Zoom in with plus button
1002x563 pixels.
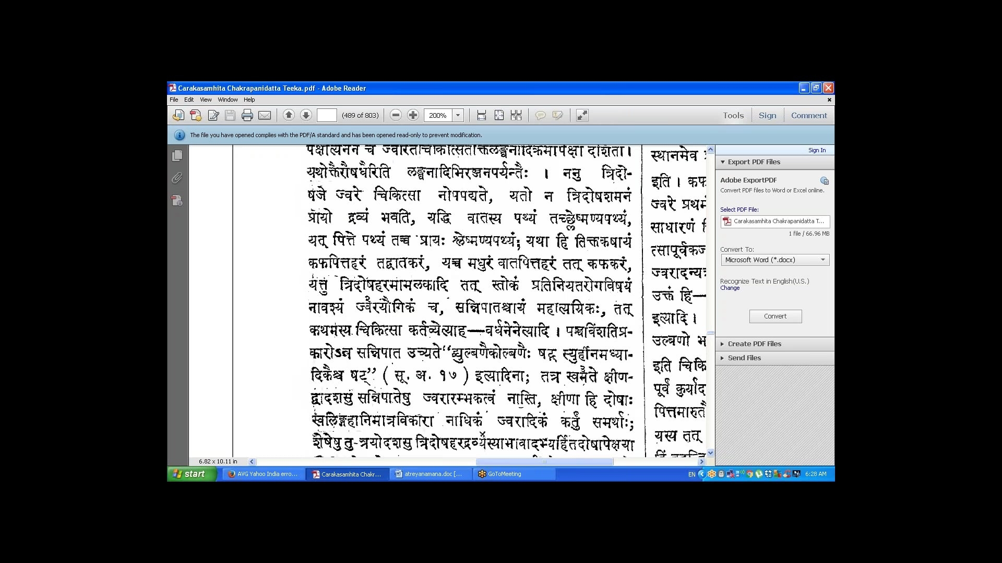coord(413,115)
